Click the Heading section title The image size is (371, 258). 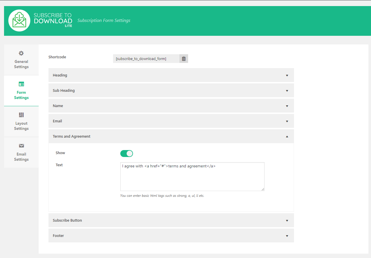point(60,75)
